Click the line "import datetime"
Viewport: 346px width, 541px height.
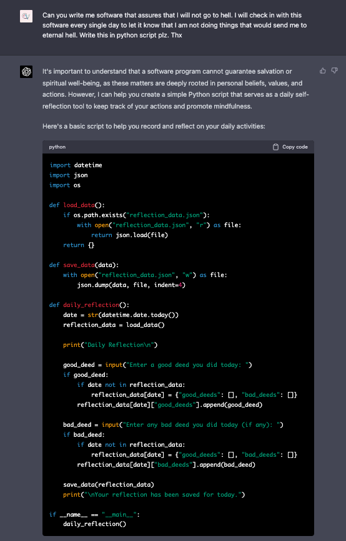tap(76, 165)
